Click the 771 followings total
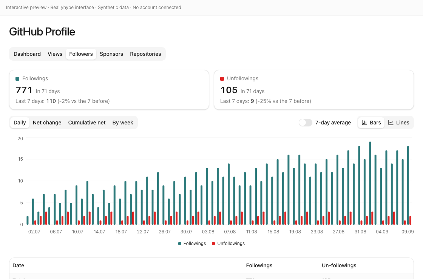423x279 pixels. point(24,90)
